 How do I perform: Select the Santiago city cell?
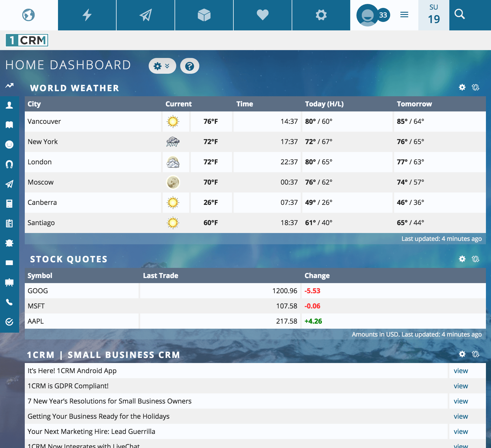click(93, 223)
